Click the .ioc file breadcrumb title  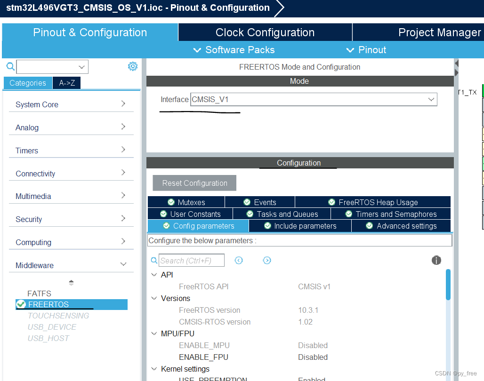coord(138,8)
